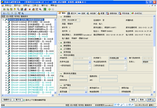
Task: Click the yellow note icon in the main toolbar
Action: click(15, 9)
